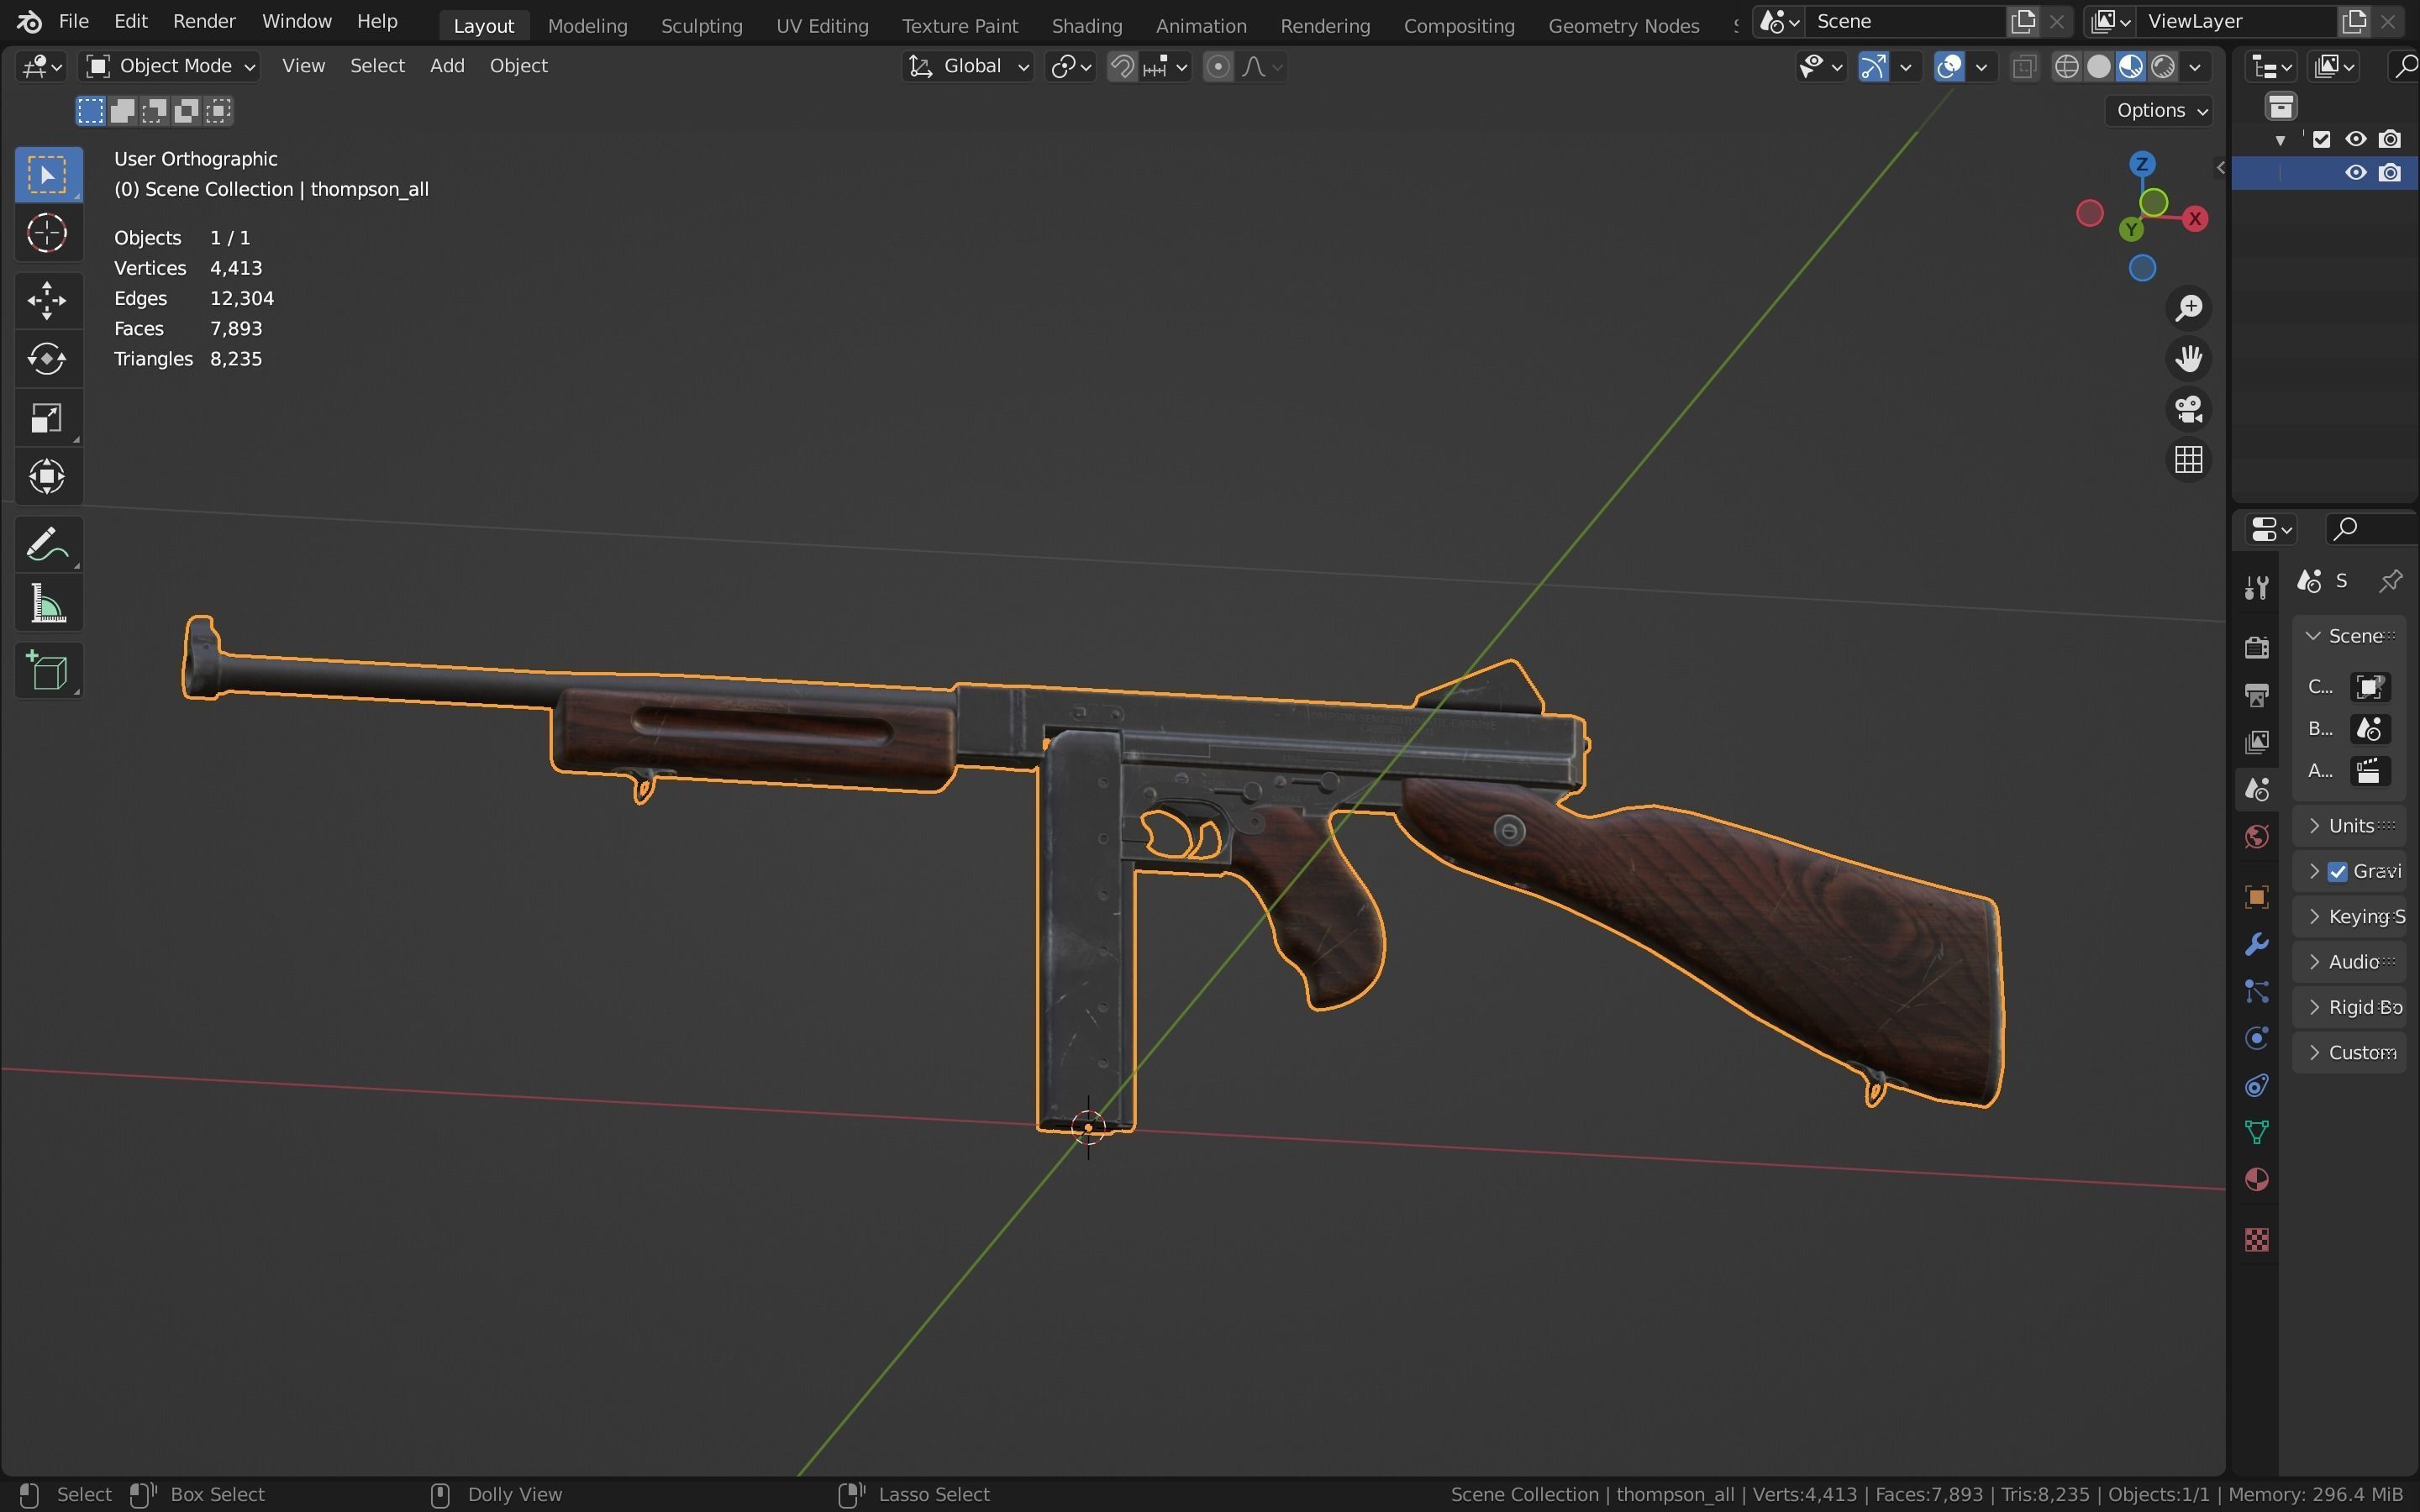Enable the Gravity checkbox
Screen dimensions: 2420x1512
pos(2338,871)
